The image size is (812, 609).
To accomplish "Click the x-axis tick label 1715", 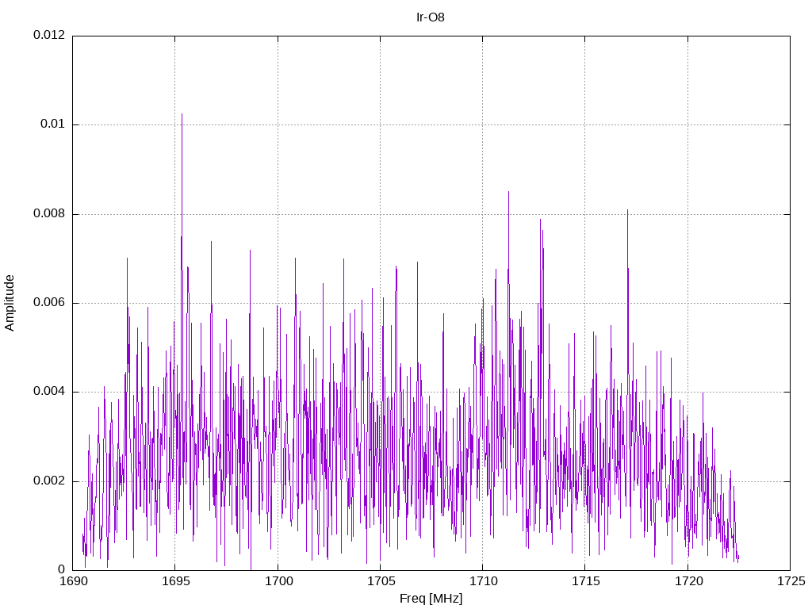I will point(586,581).
